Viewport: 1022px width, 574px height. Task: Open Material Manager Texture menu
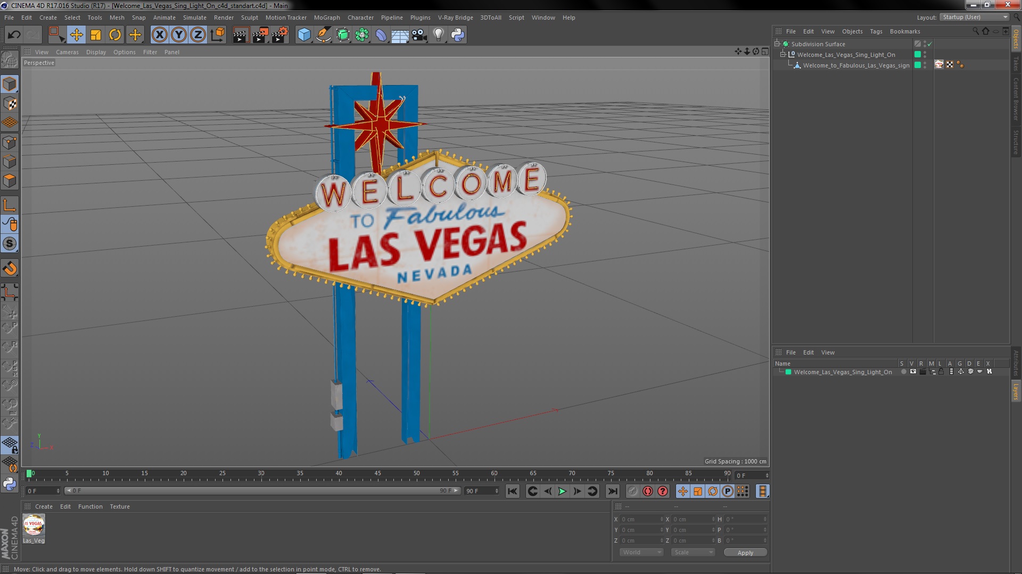pyautogui.click(x=120, y=507)
